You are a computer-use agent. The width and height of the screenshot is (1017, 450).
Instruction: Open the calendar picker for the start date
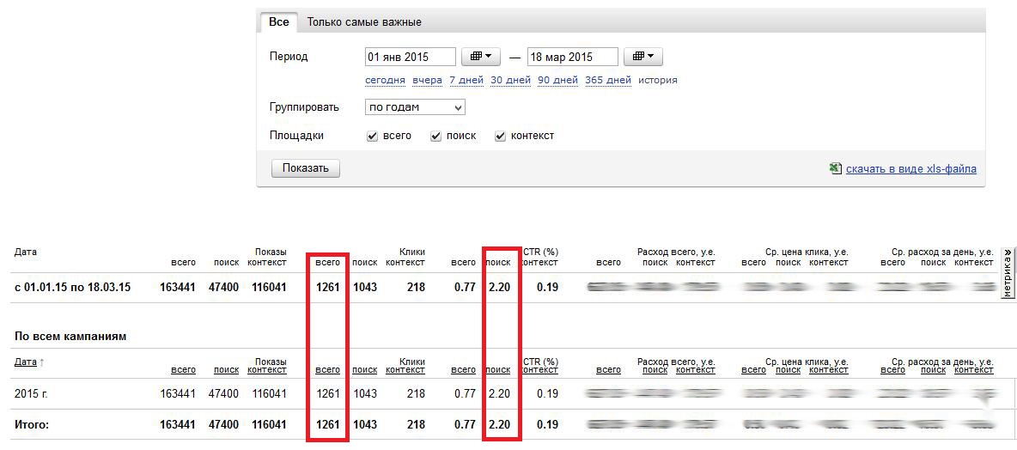coord(481,57)
